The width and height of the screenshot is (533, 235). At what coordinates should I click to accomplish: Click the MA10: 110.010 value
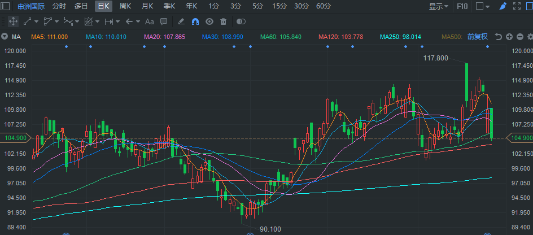tap(106, 37)
